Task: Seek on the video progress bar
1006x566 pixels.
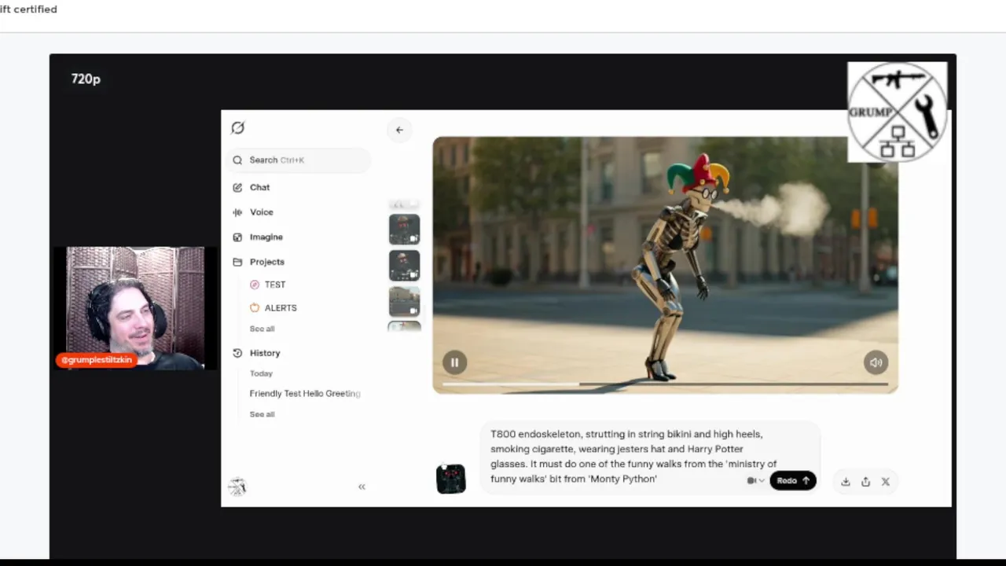Action: pos(665,384)
